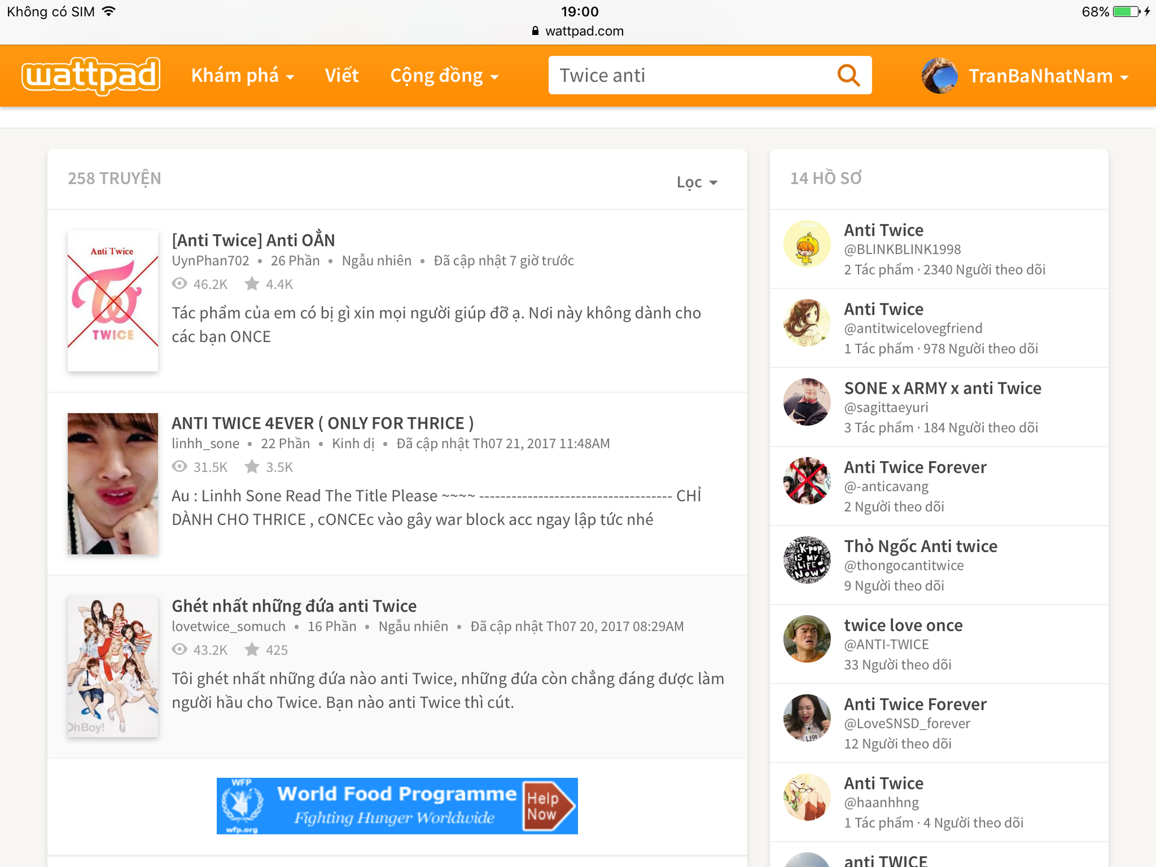Open the group photo story cover
Viewport: 1156px width, 867px height.
click(x=113, y=667)
